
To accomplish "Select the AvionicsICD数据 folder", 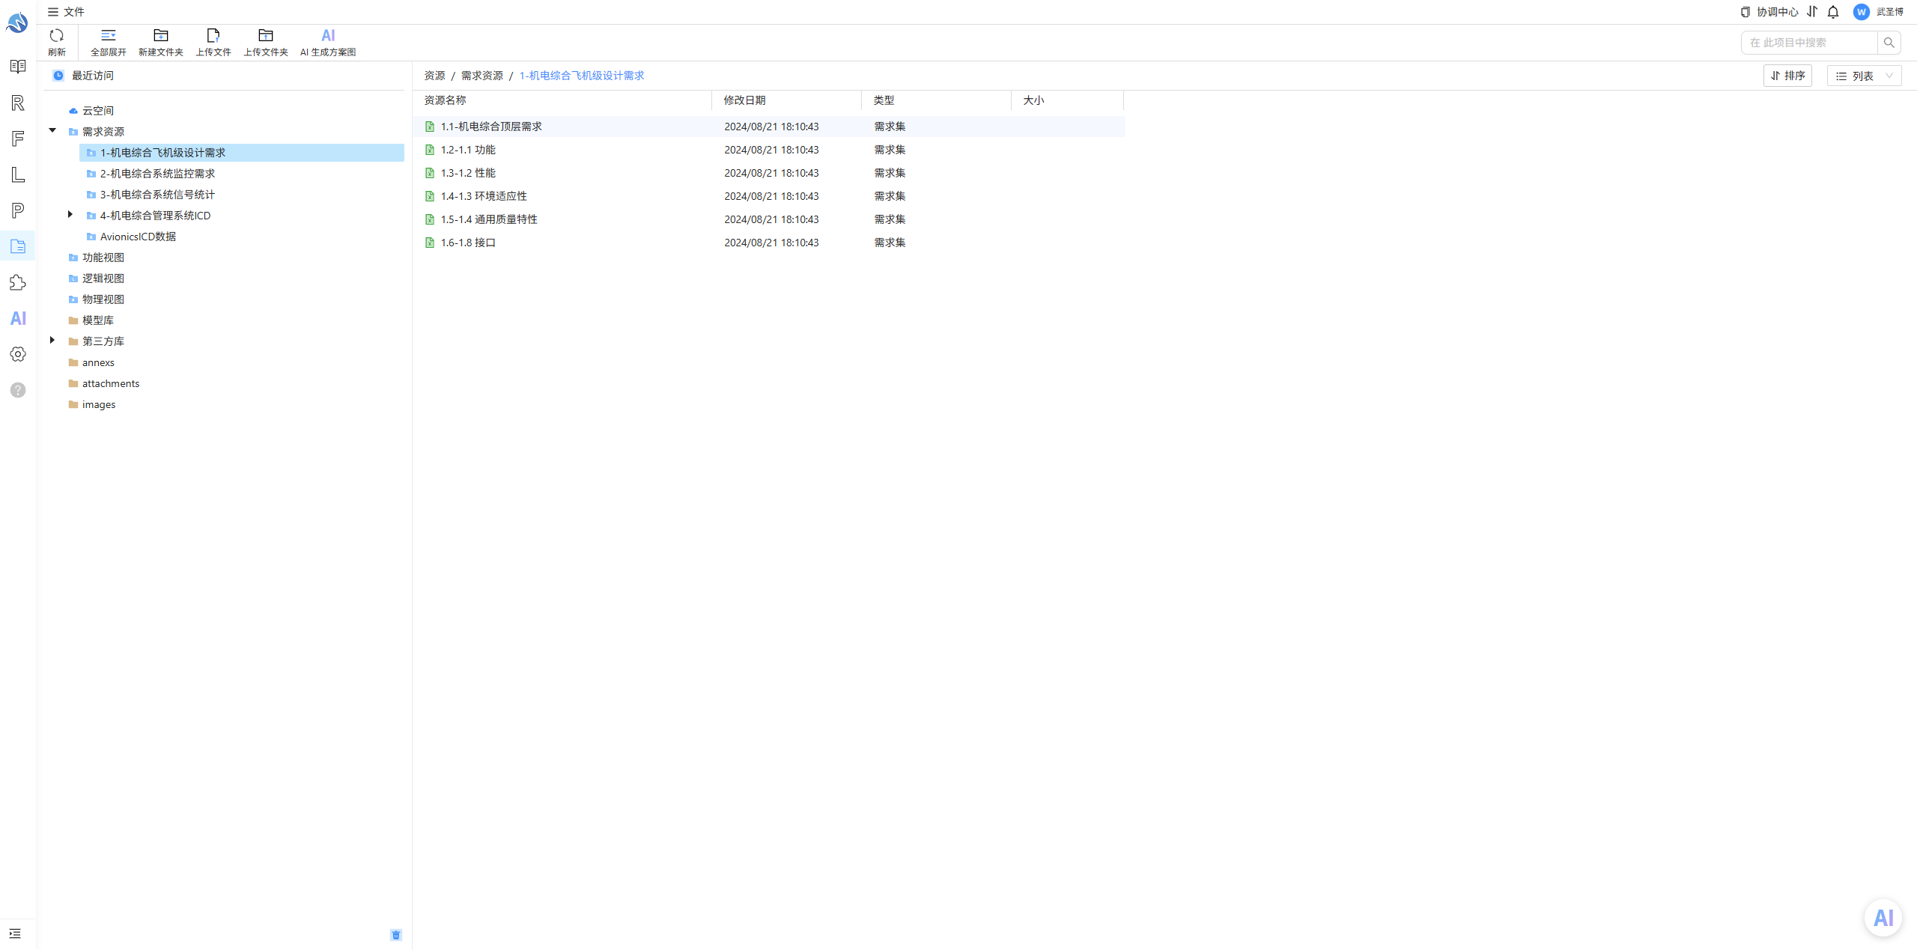I will (138, 237).
